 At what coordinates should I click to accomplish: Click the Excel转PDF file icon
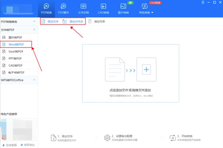click(x=4, y=51)
